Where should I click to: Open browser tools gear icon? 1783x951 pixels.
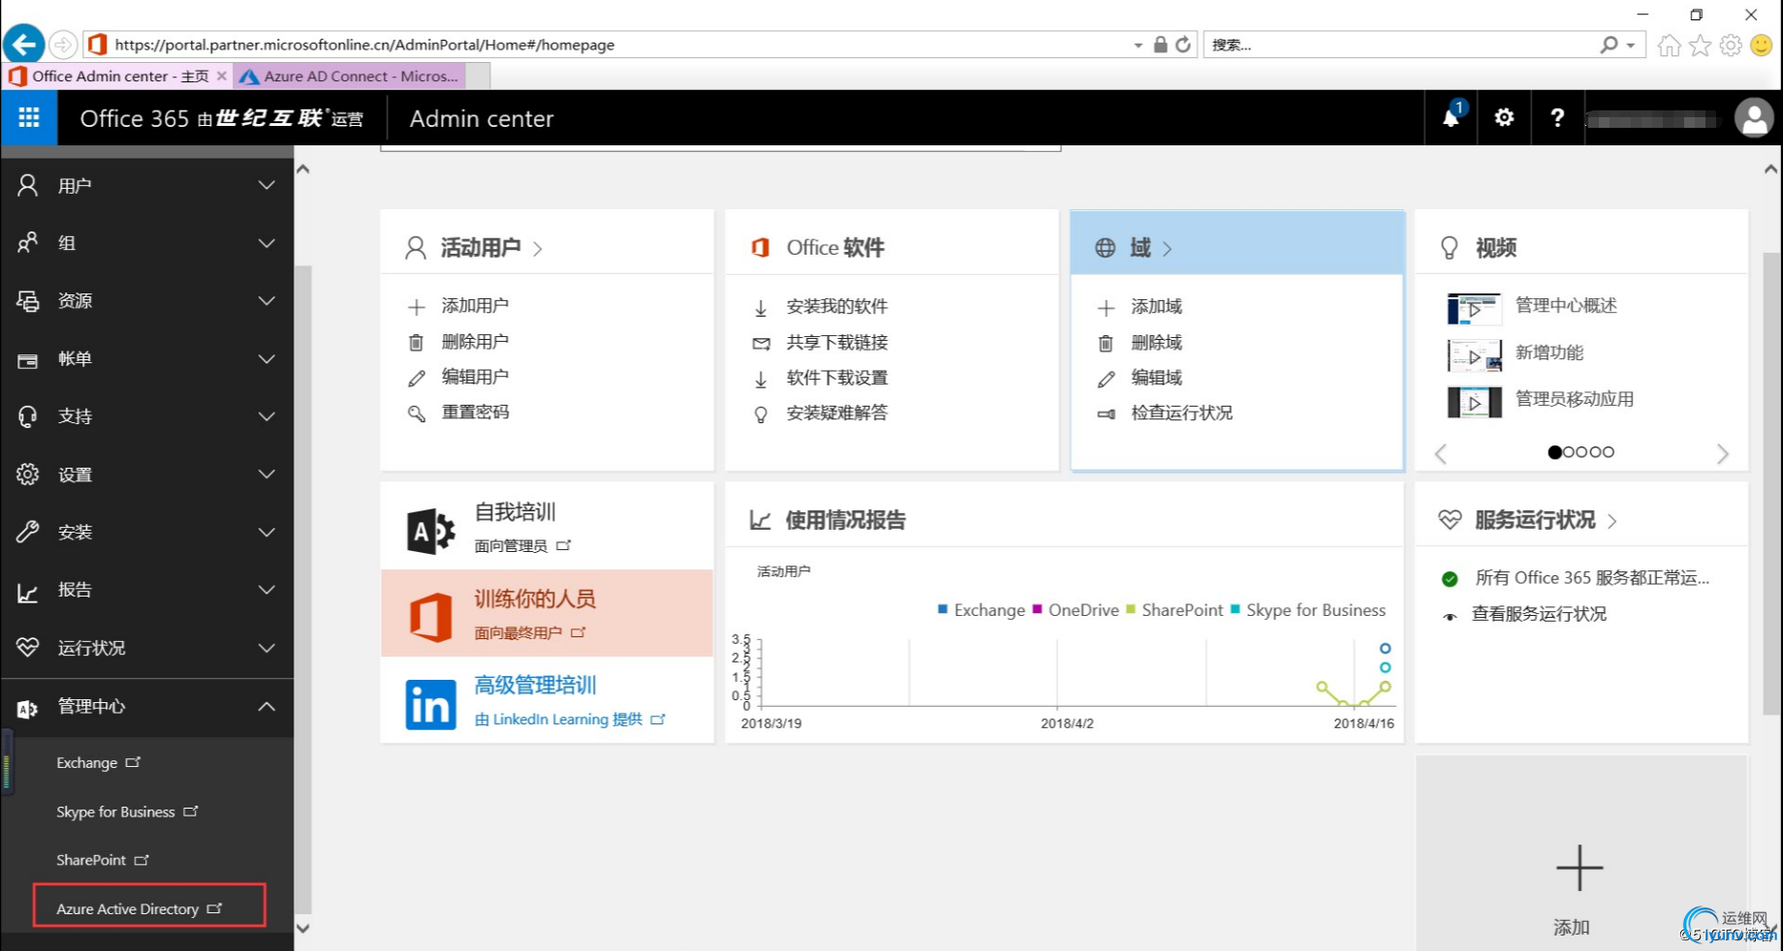point(1731,46)
